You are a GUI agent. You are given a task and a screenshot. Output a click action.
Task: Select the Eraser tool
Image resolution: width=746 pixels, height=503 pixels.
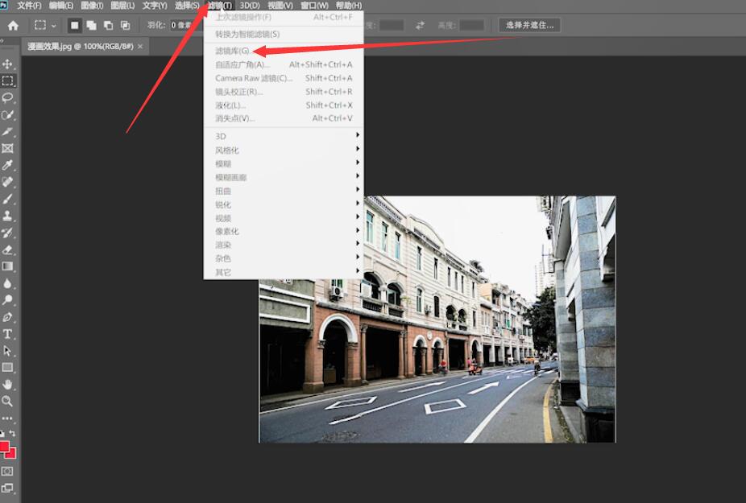[7, 249]
